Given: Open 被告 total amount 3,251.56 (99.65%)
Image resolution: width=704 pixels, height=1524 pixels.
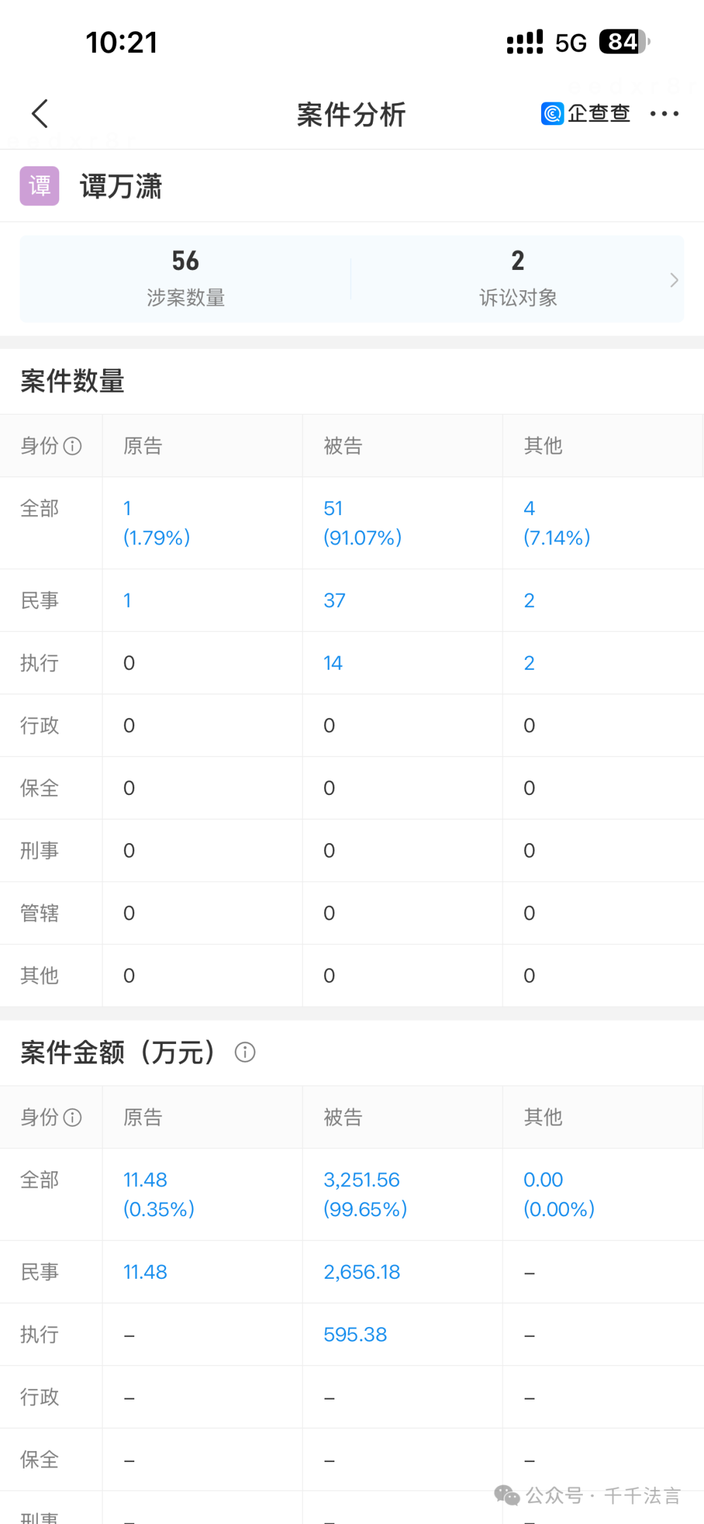Looking at the screenshot, I should click(x=365, y=1195).
